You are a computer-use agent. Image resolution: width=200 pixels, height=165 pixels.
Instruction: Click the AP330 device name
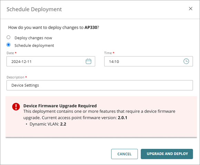pos(91,28)
